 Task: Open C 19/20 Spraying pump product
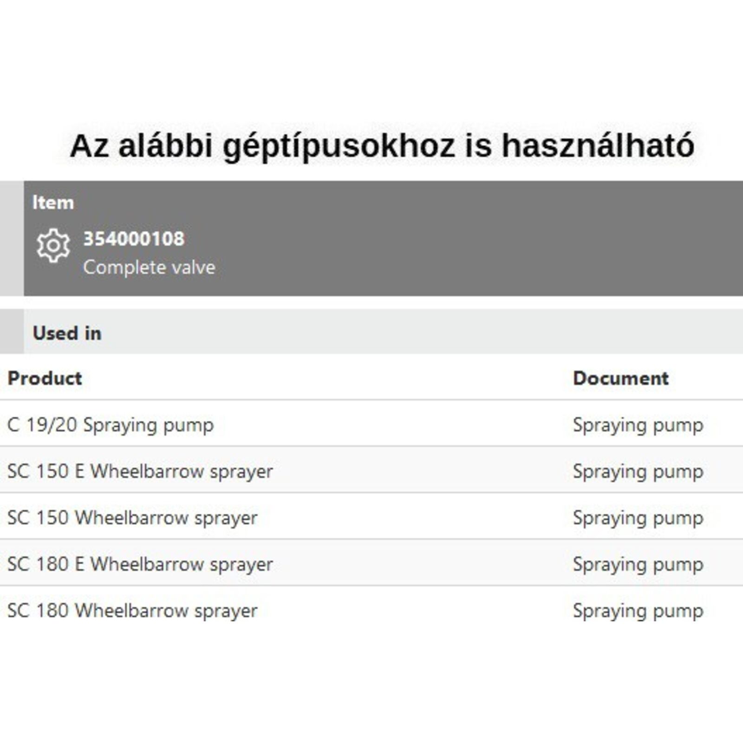[x=111, y=425]
